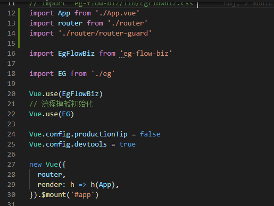Click the new Vue({ statement
274x206 pixels.
coord(47,165)
